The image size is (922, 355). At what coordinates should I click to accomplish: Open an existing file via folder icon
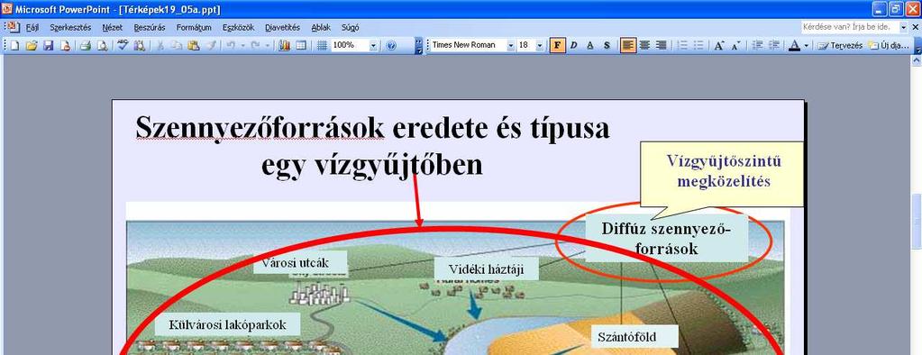pos(32,45)
